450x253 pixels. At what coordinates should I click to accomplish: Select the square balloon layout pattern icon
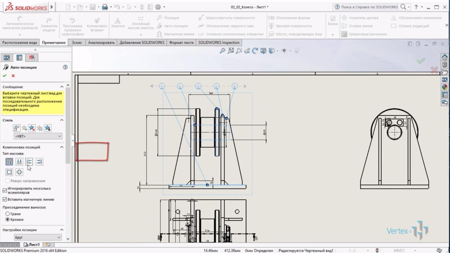(9, 172)
